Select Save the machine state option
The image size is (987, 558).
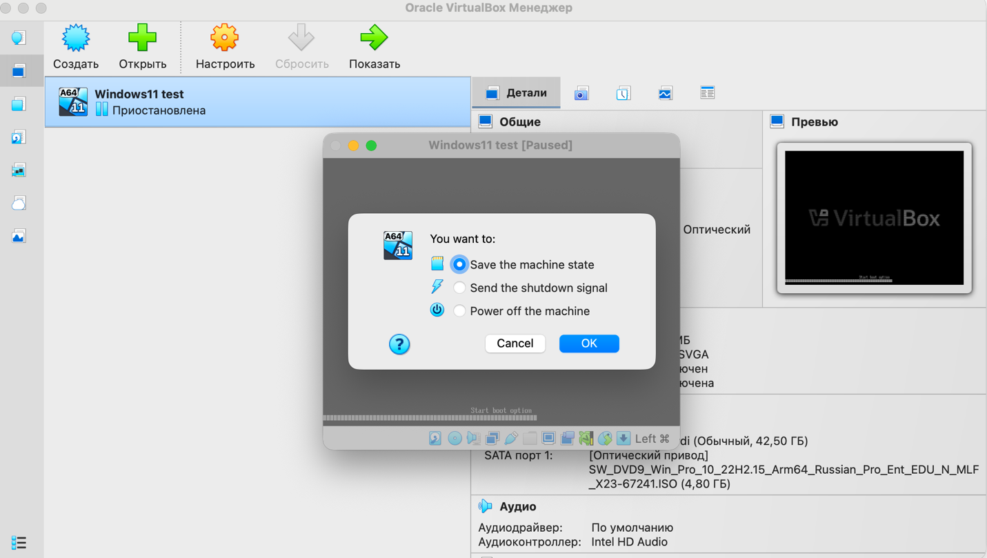pyautogui.click(x=459, y=265)
